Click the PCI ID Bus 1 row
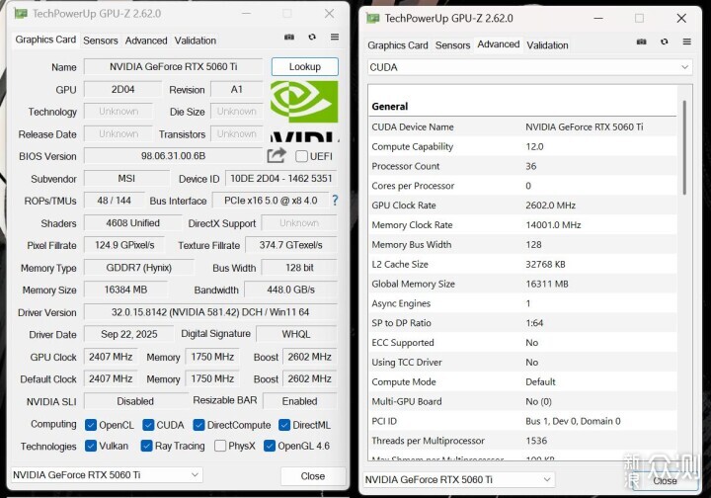This screenshot has height=498, width=711. pos(522,421)
